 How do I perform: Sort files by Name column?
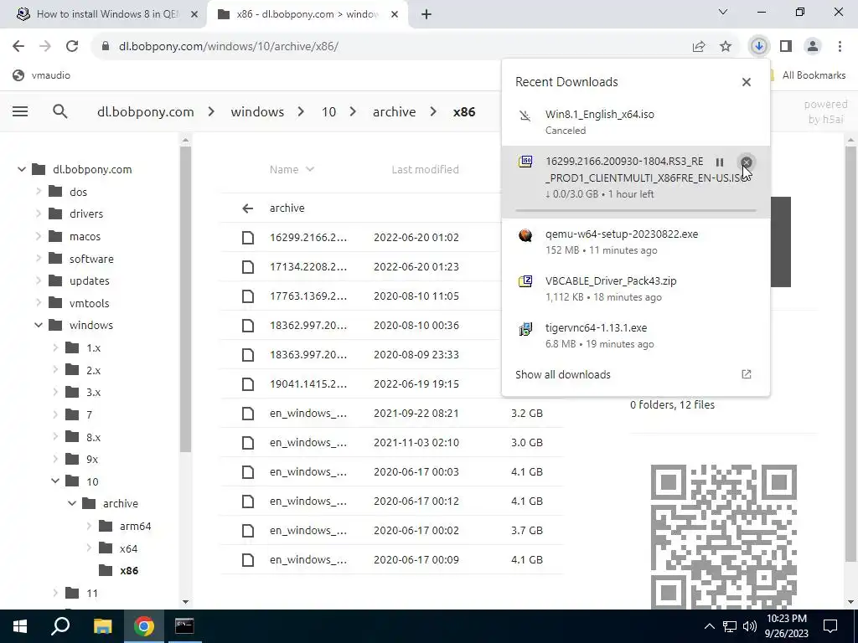292,169
